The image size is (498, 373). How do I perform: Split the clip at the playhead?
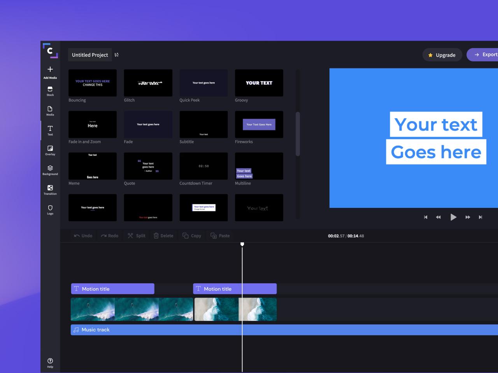[136, 235]
